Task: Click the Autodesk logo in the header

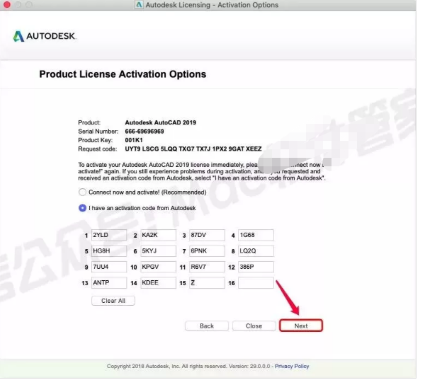Action: click(x=45, y=36)
